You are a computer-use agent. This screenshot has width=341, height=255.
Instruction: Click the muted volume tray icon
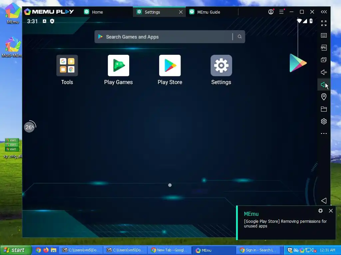[x=314, y=250]
